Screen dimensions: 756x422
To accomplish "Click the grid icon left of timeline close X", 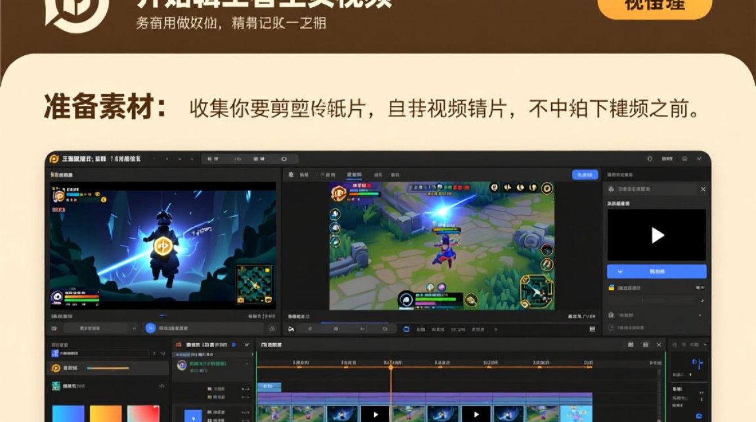I will point(645,344).
